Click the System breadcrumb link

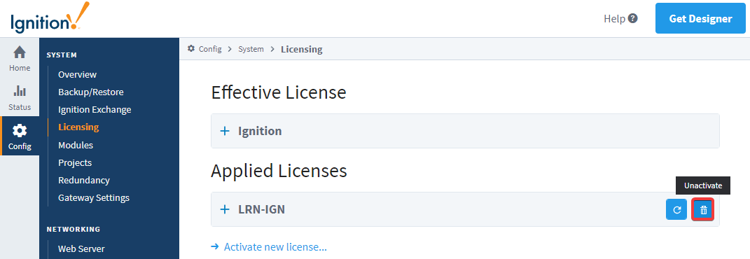pos(251,49)
